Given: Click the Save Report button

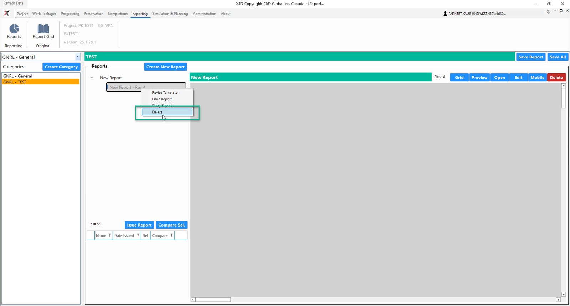Looking at the screenshot, I should pos(530,57).
